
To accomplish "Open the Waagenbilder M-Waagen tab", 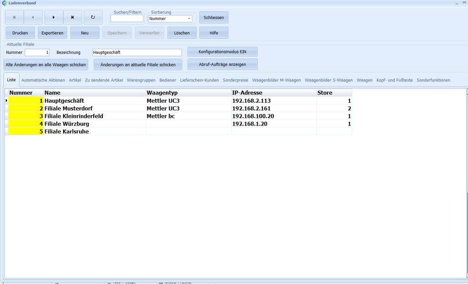I will (276, 80).
